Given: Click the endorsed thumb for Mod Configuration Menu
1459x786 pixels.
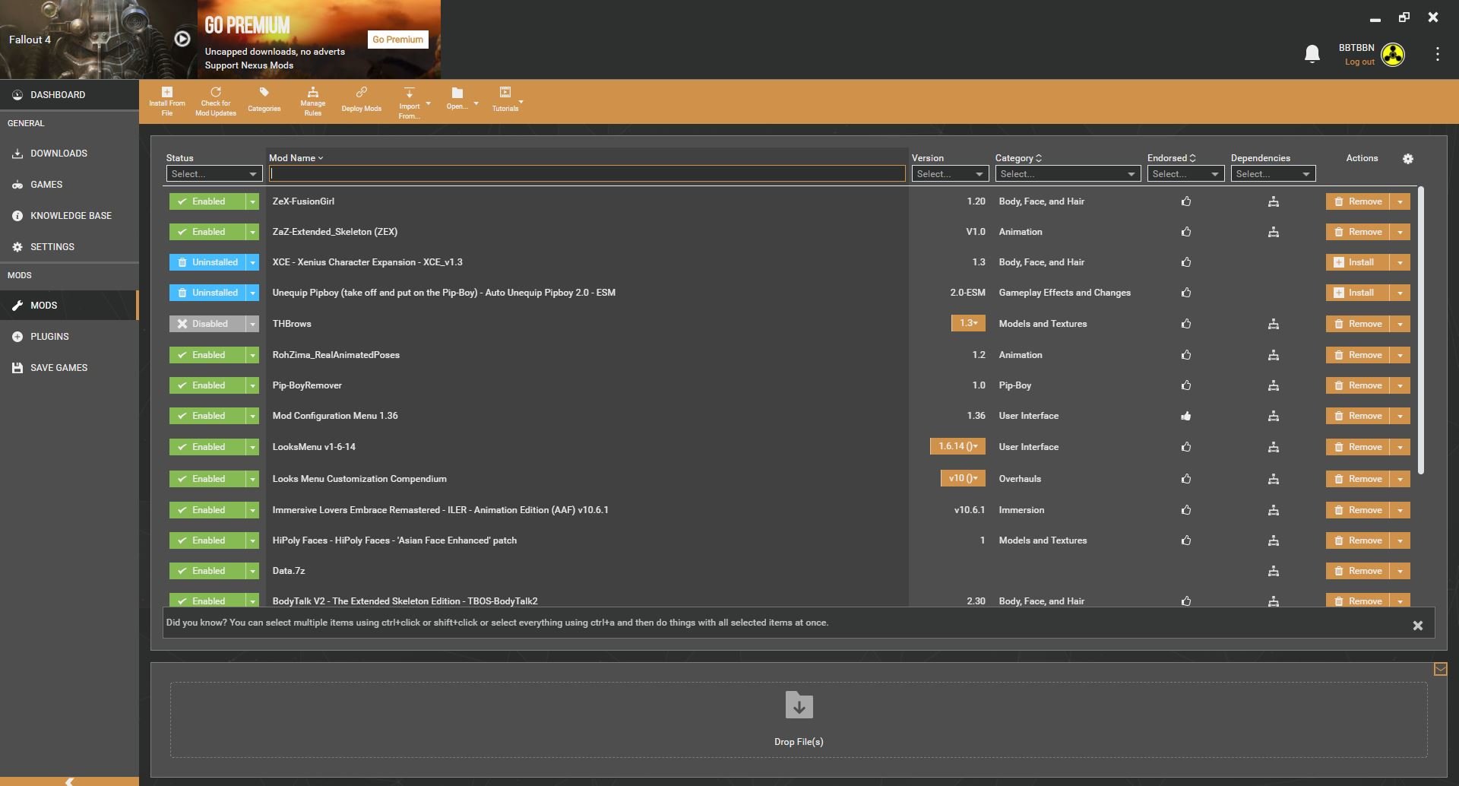Looking at the screenshot, I should coord(1186,416).
